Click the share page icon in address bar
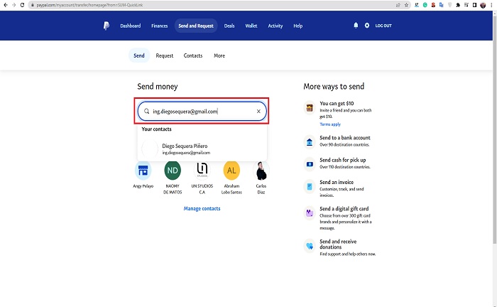The height and width of the screenshot is (307, 497). click(398, 5)
